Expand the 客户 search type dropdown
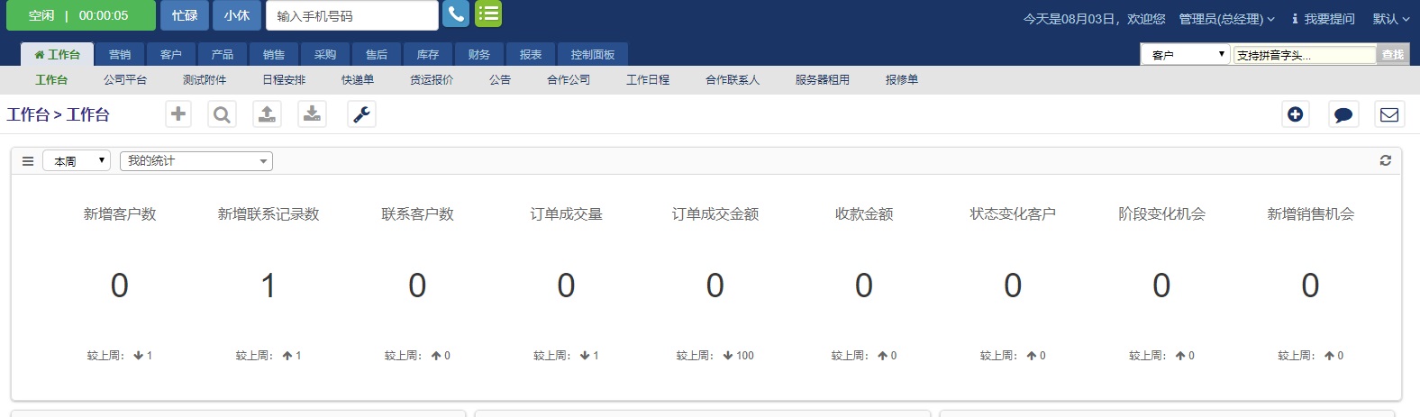Viewport: 1420px width, 417px height. [1185, 55]
